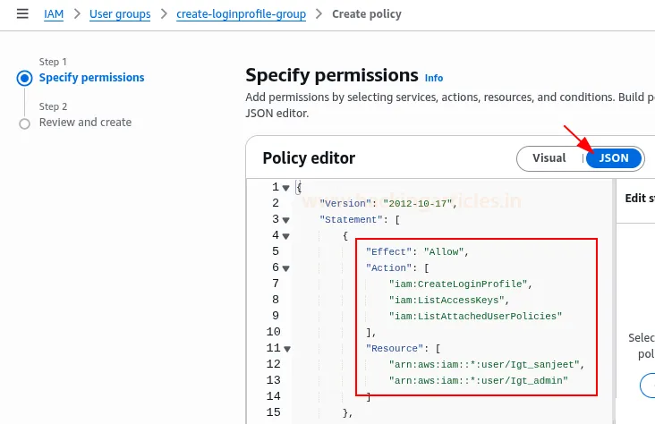Collapse the statement object at line 4
Screen dimensions: 655x424
click(286, 236)
